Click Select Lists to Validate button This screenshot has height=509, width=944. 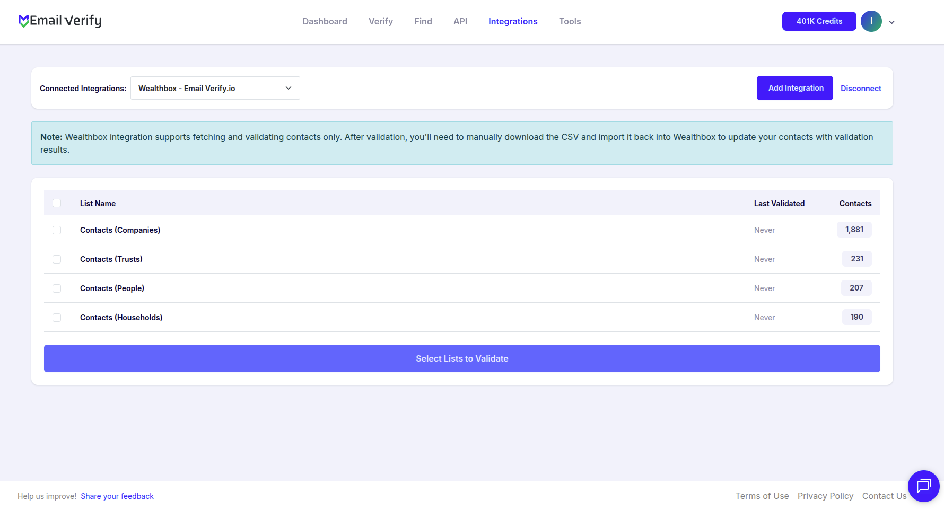coord(462,358)
